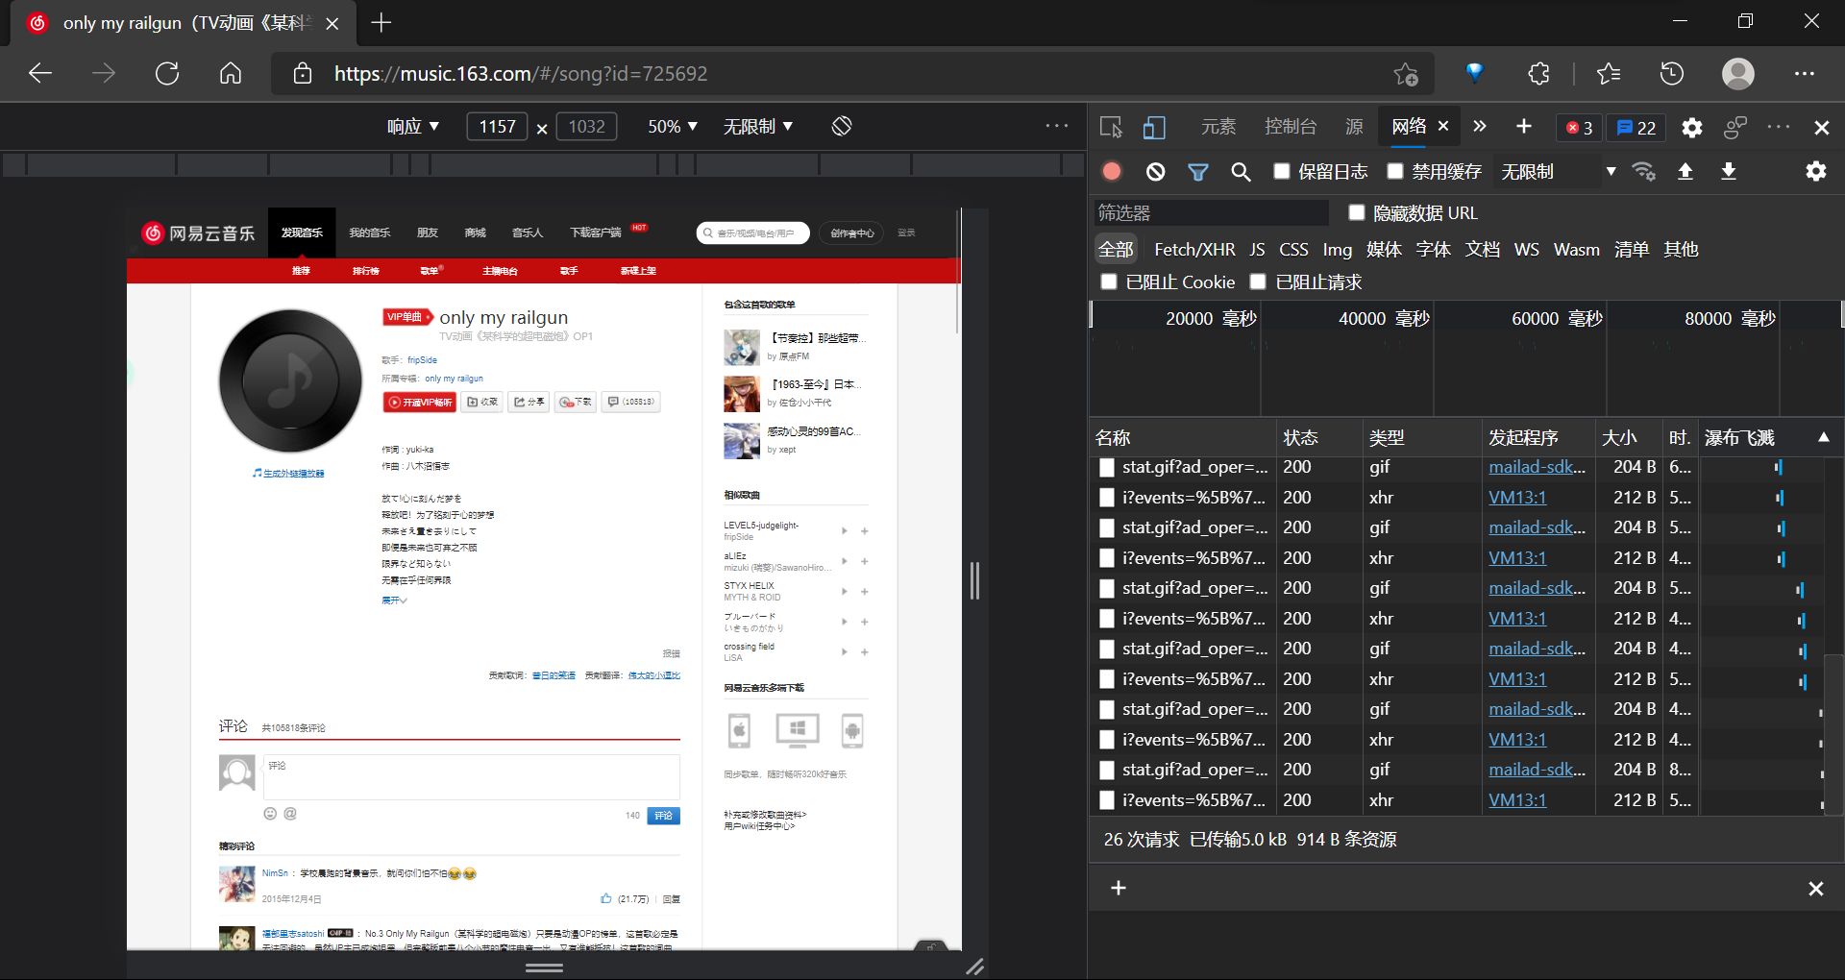The width and height of the screenshot is (1845, 980).
Task: Click the blue 评论 submit button
Action: coord(663,816)
